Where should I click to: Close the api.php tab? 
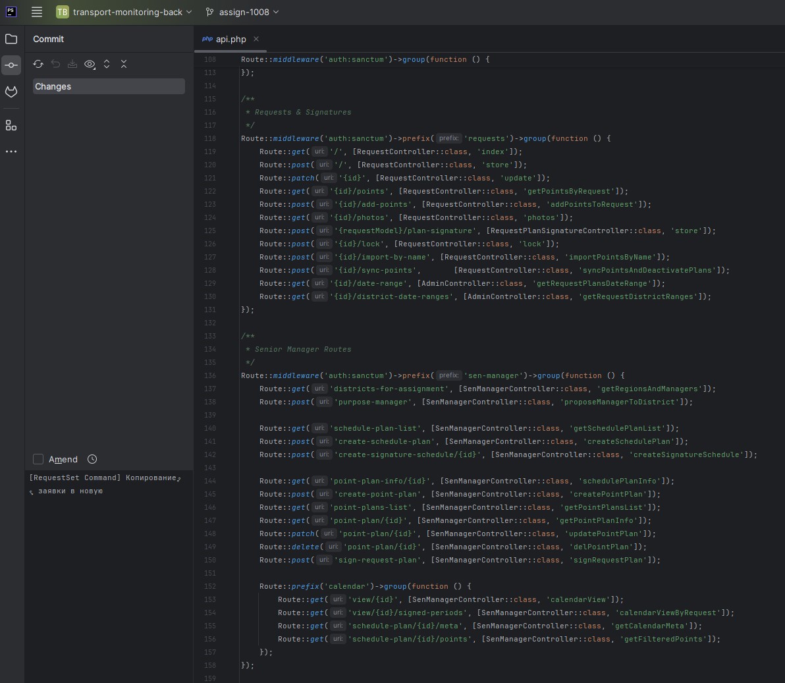256,39
